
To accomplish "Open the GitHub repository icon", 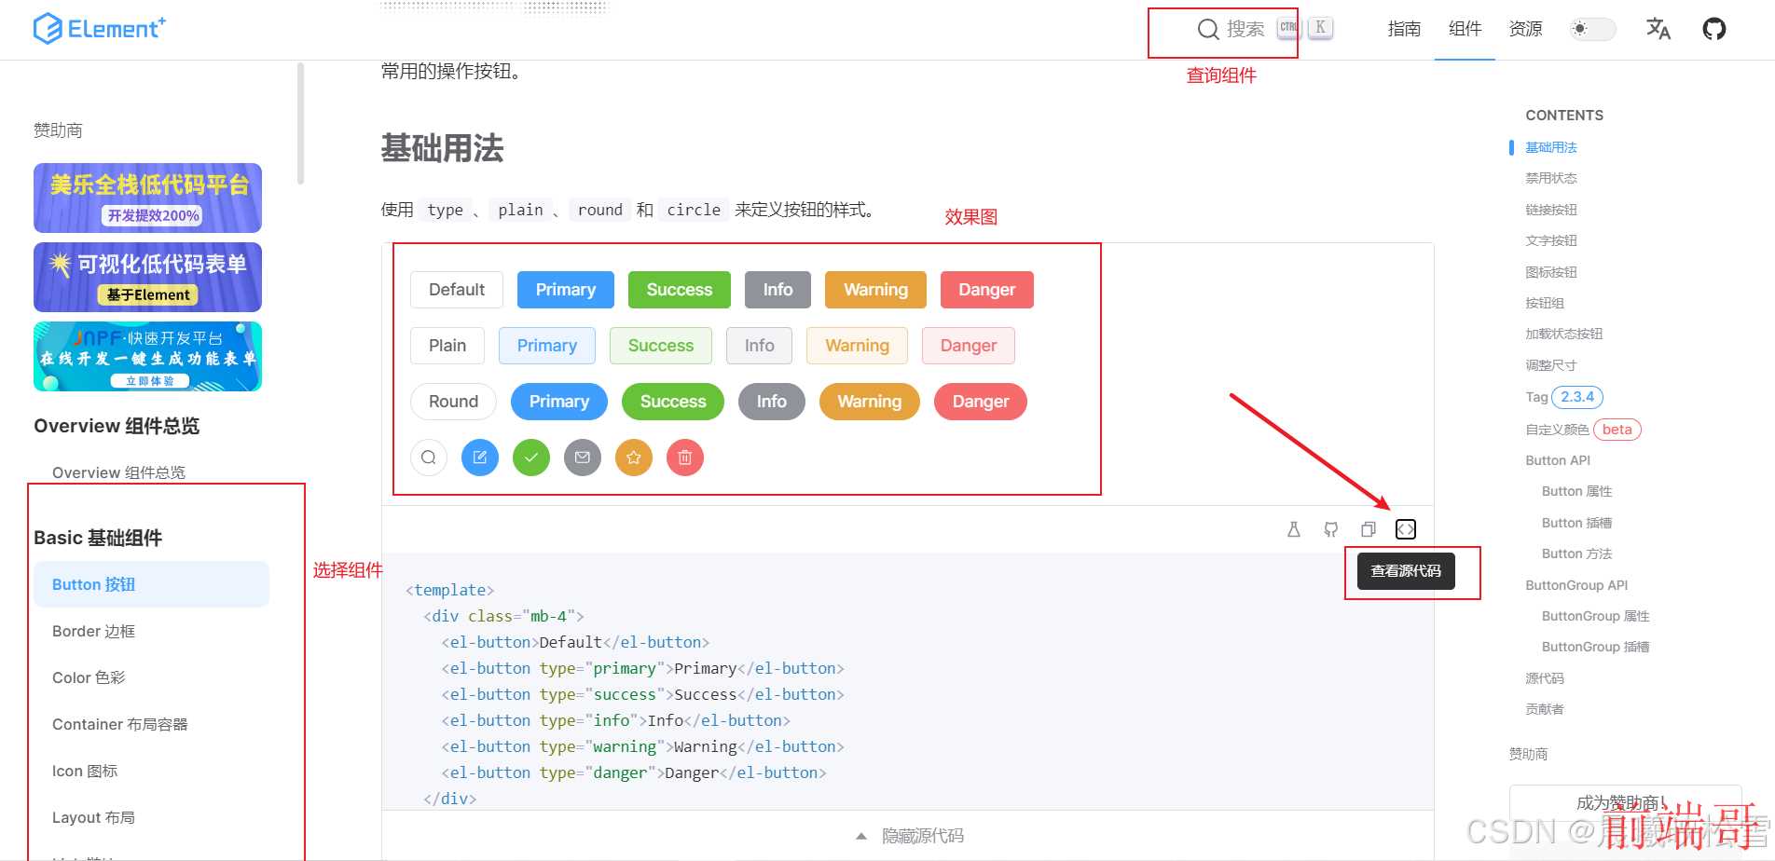I will (x=1714, y=29).
